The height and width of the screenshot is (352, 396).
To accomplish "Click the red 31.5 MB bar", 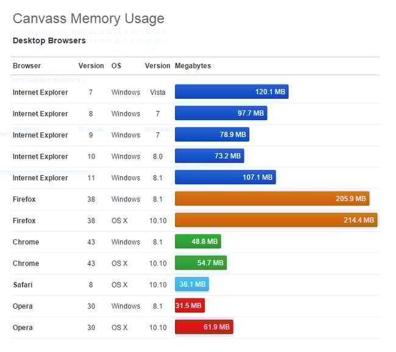I will [x=189, y=306].
